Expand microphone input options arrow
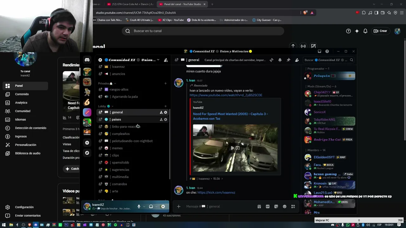The width and height of the screenshot is (406, 228). [144, 206]
